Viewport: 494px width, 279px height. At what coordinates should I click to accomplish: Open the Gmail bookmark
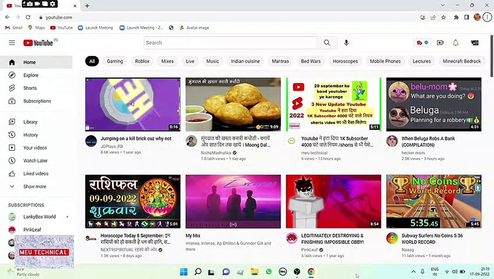pyautogui.click(x=14, y=28)
